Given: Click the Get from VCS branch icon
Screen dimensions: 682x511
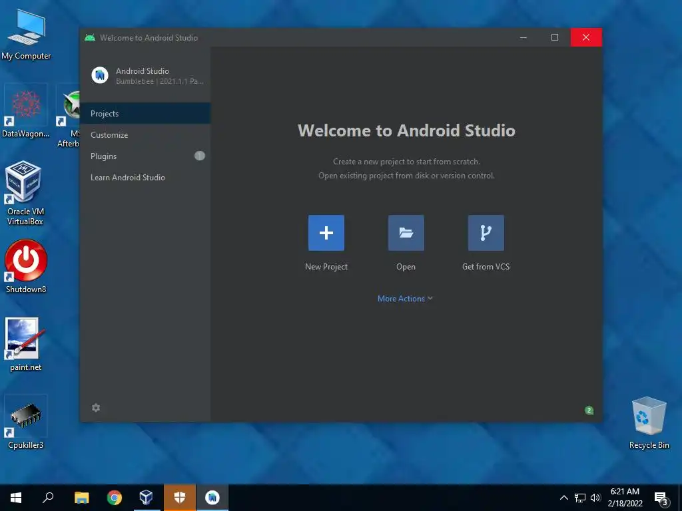Looking at the screenshot, I should coord(486,233).
